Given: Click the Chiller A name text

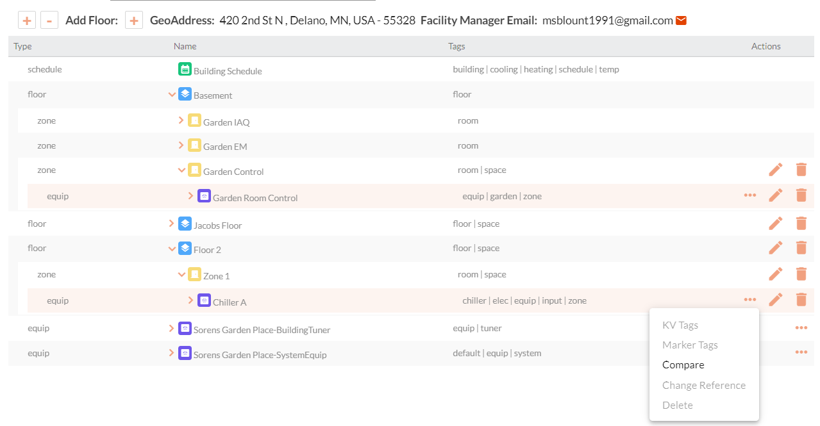Looking at the screenshot, I should click(230, 302).
